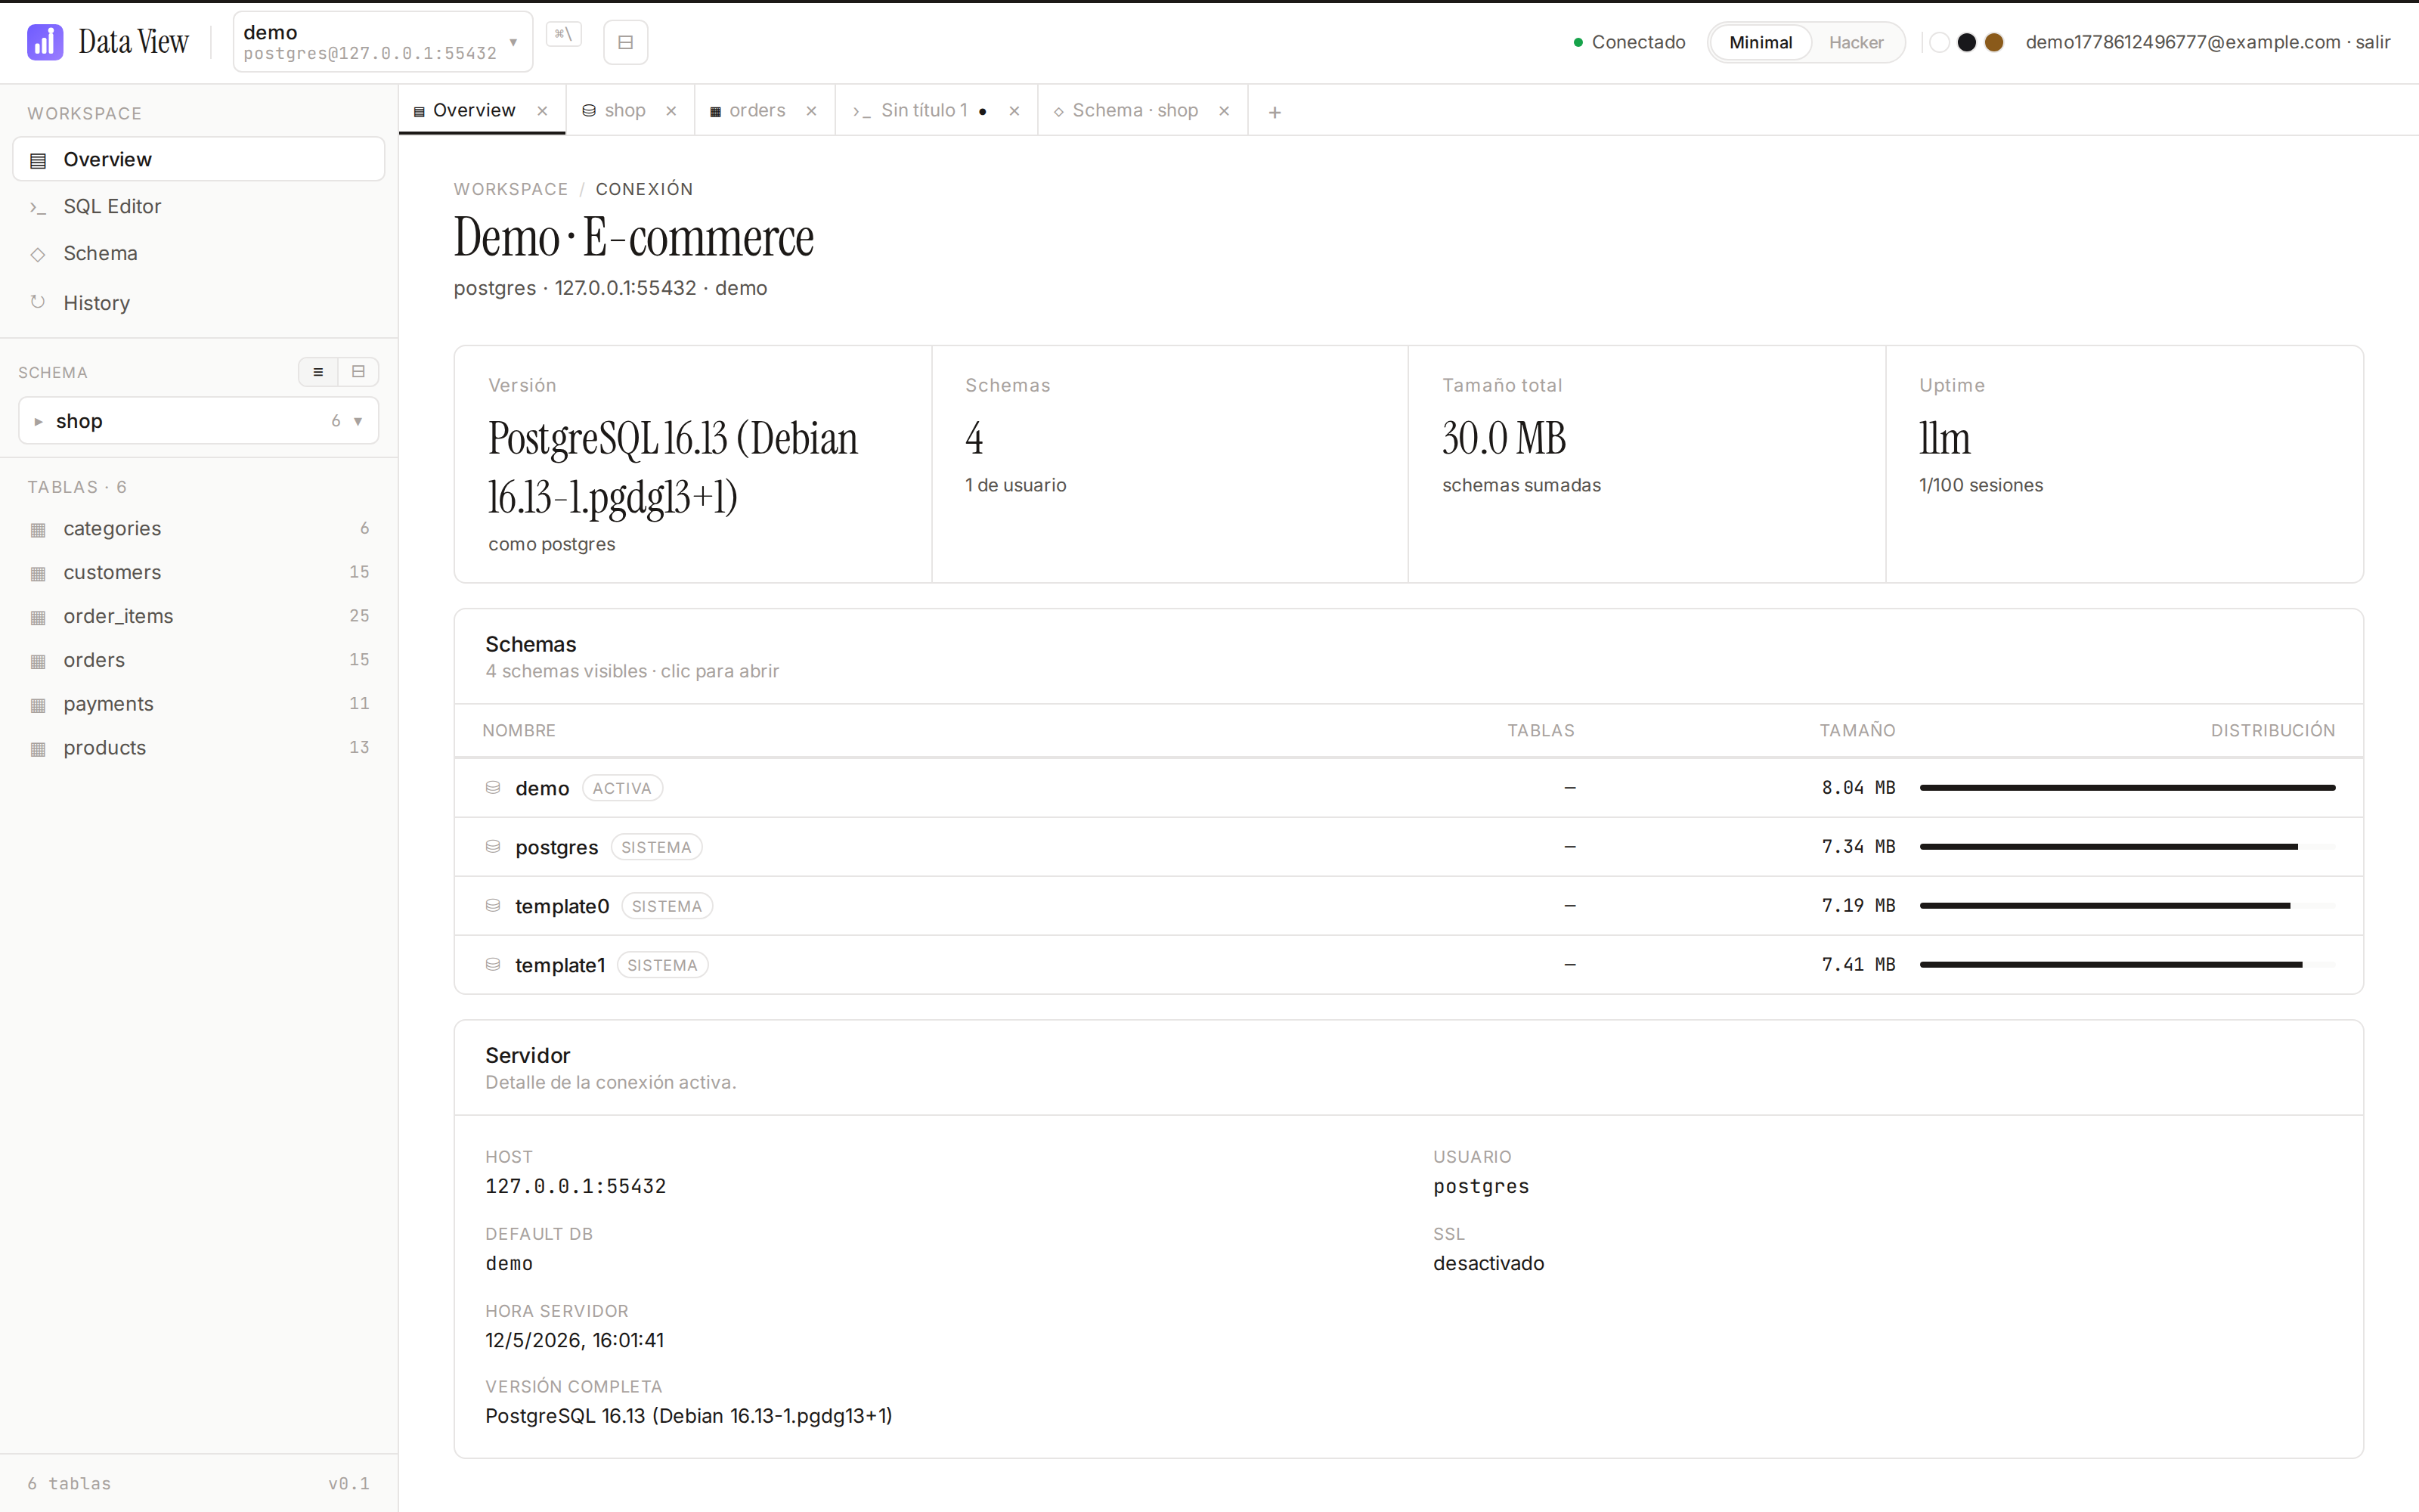2419x1512 pixels.
Task: Click the SQL Editor prompt icon
Action: click(38, 207)
